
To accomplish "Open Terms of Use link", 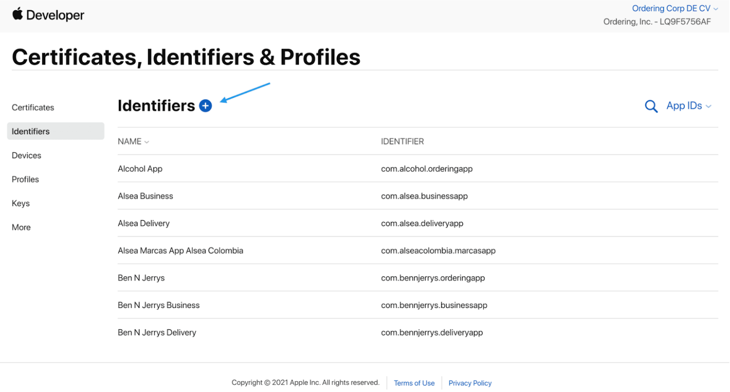I will click(x=414, y=383).
